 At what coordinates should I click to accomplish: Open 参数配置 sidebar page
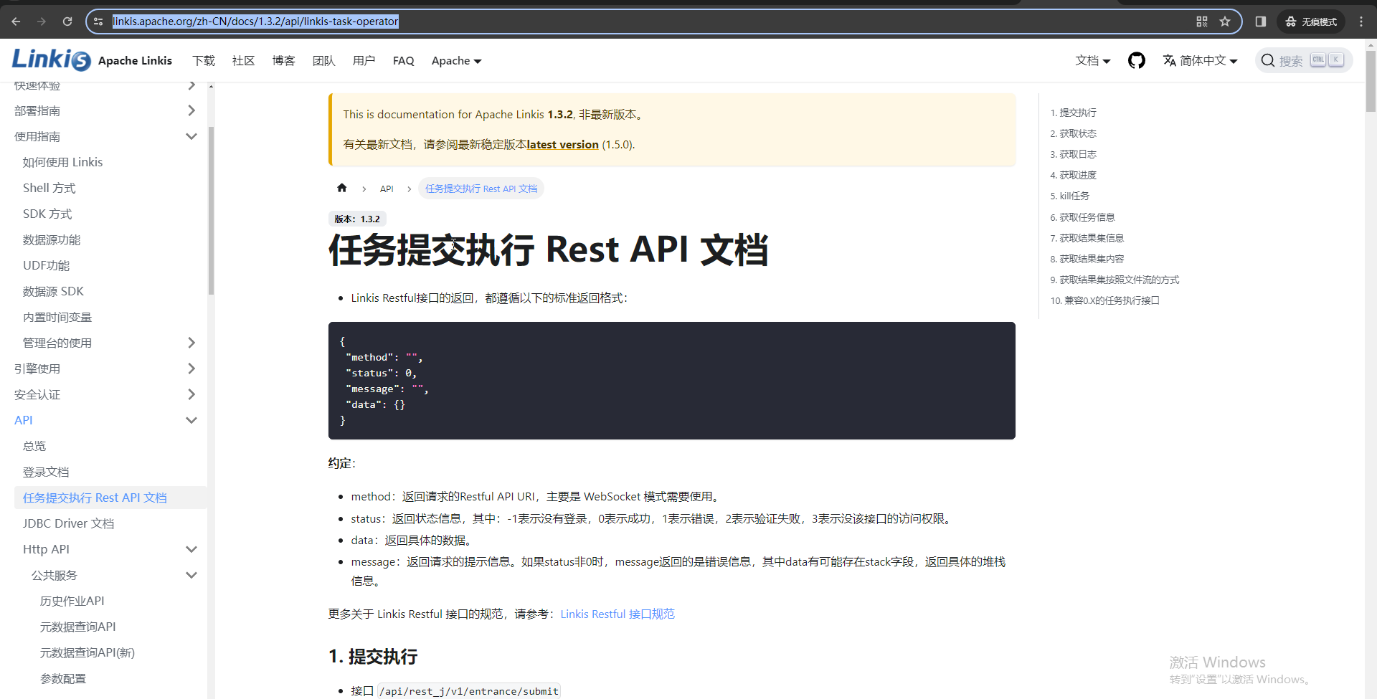tap(63, 678)
